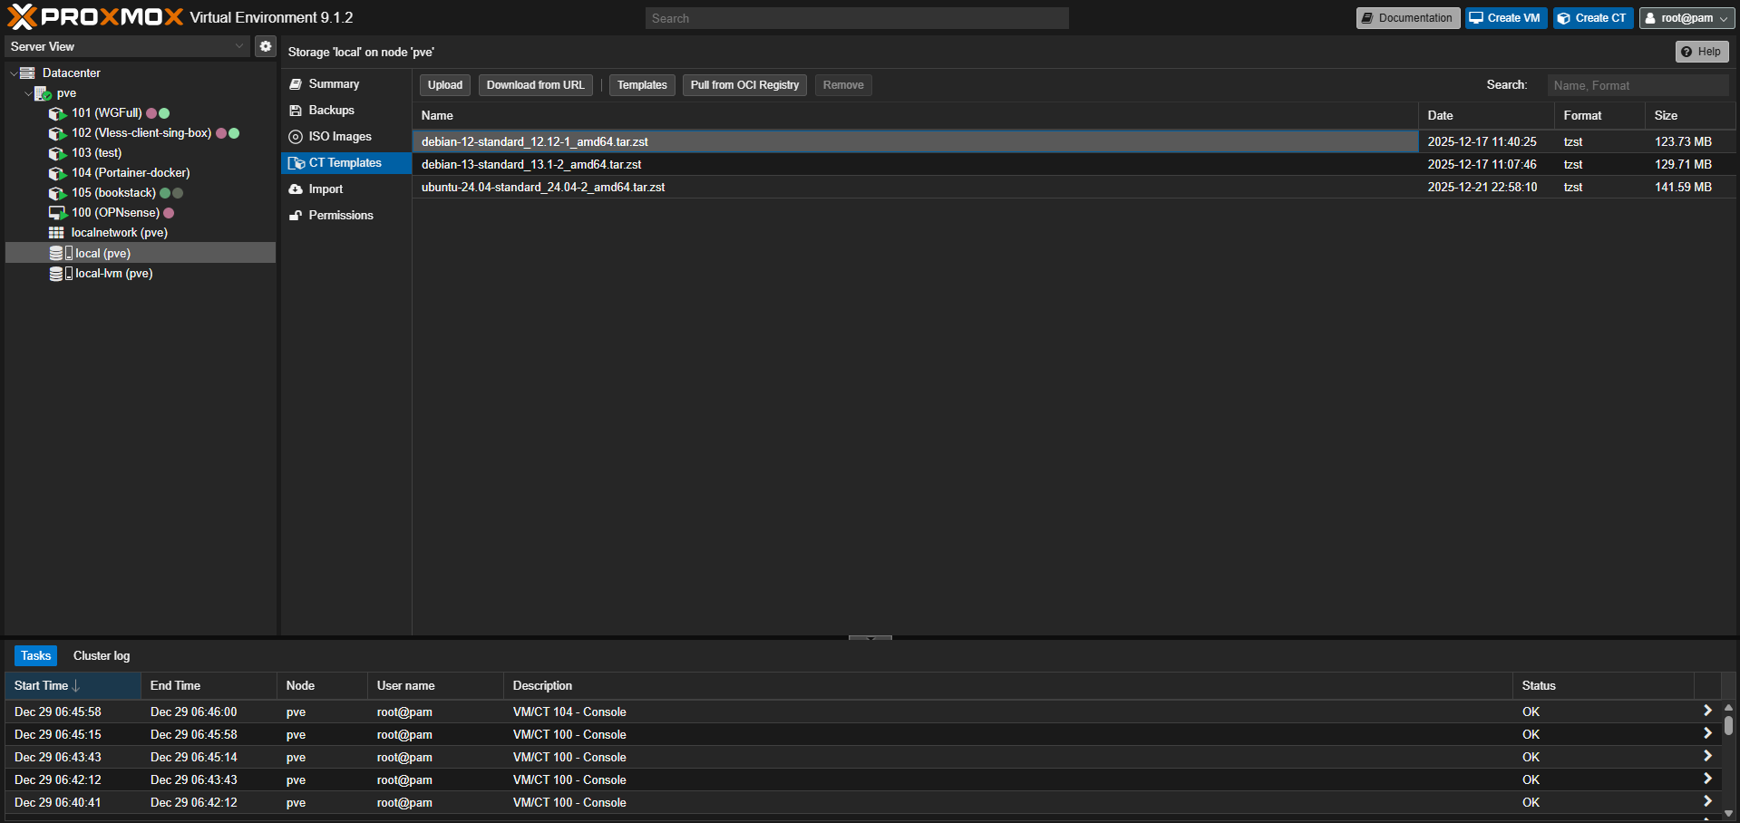Collapse the pve node tree
This screenshot has height=823, width=1740.
pyautogui.click(x=28, y=93)
